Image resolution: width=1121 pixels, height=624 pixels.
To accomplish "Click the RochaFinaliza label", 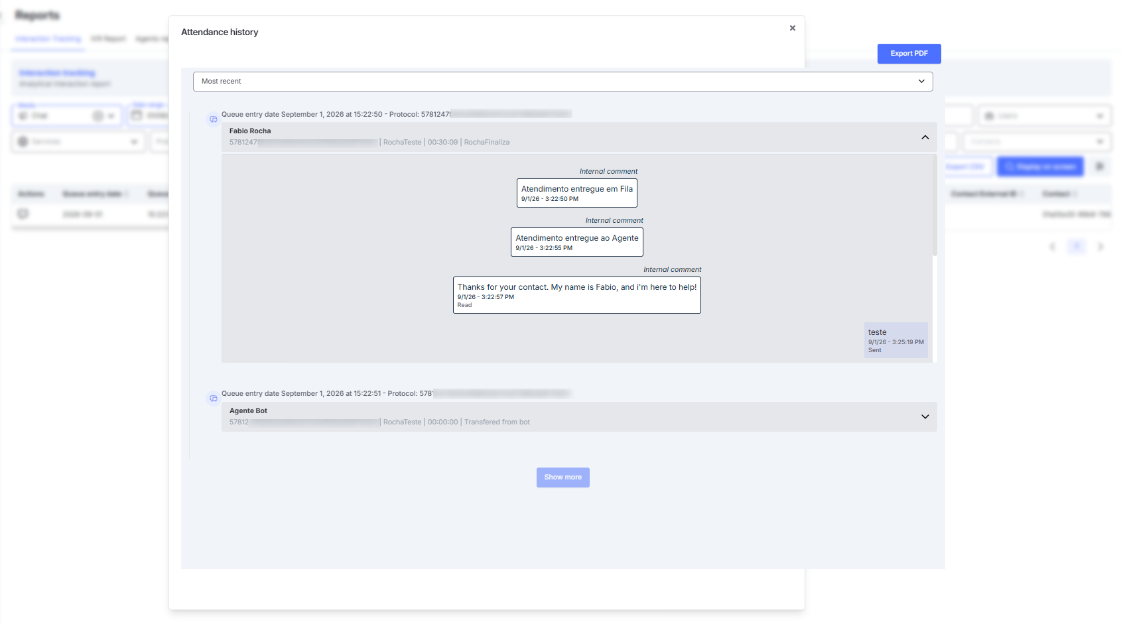I will [x=486, y=143].
